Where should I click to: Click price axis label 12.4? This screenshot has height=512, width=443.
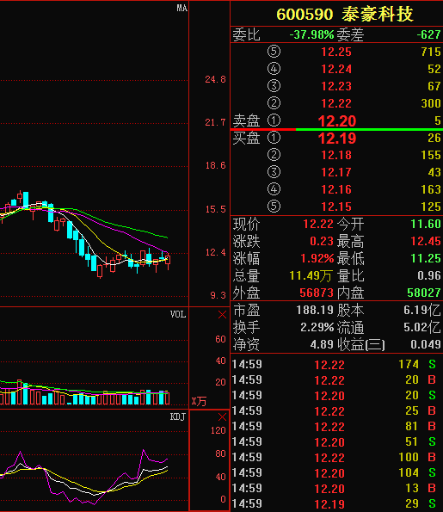[215, 252]
